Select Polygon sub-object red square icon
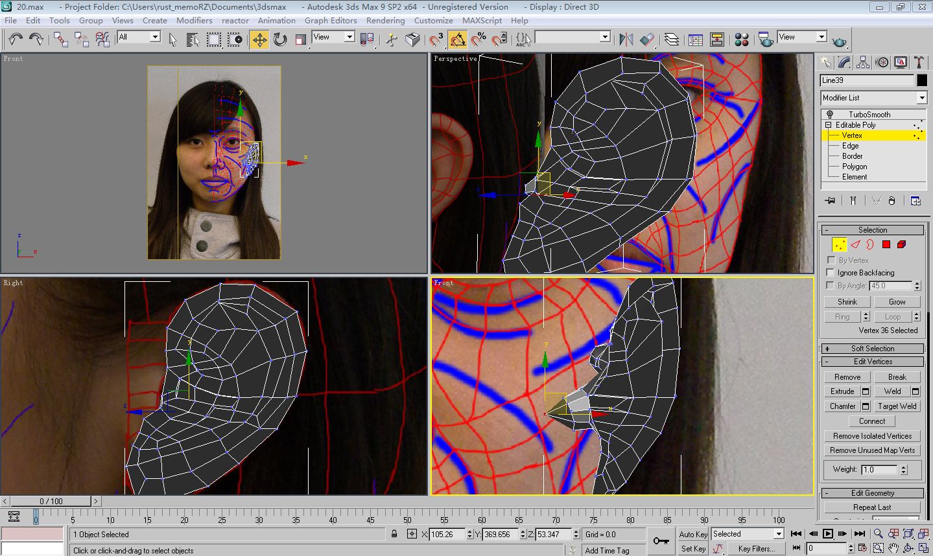Viewport: 933px width, 556px height. pos(886,244)
